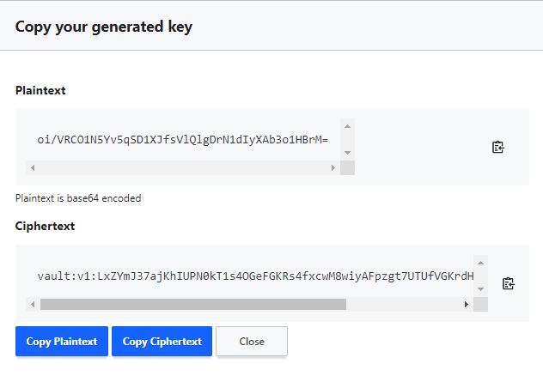543x382 pixels.
Task: Click the 'Copy your generated key' heading
Action: [x=104, y=27]
